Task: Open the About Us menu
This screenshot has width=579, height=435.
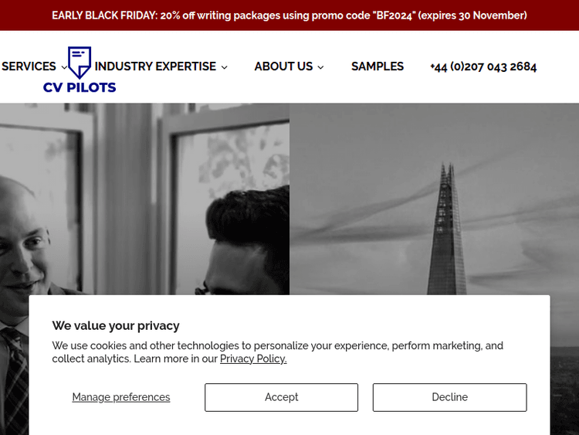Action: 283,66
